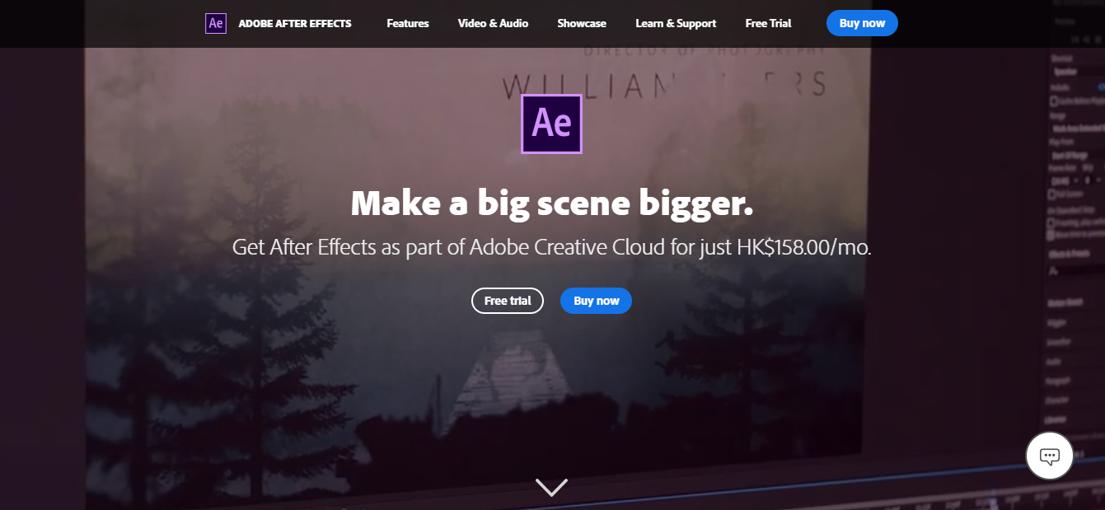Click the headline "Make a big scene bigger."

click(552, 203)
